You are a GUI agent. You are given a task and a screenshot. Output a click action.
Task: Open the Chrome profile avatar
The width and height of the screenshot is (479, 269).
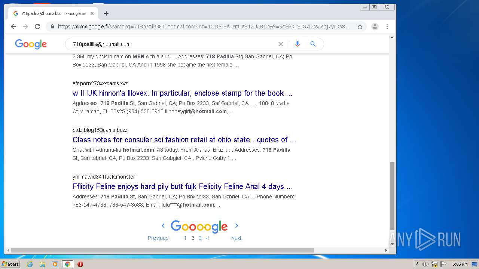click(x=375, y=27)
